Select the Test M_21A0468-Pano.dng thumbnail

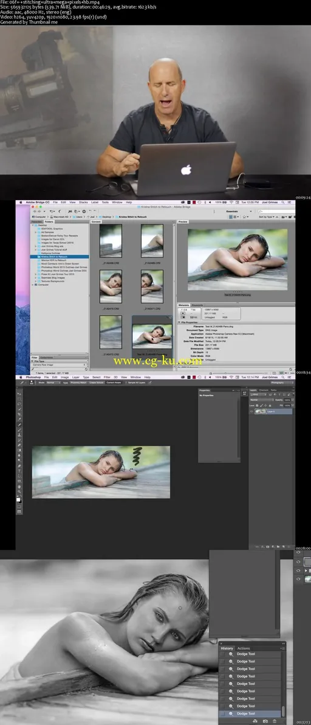(152, 336)
